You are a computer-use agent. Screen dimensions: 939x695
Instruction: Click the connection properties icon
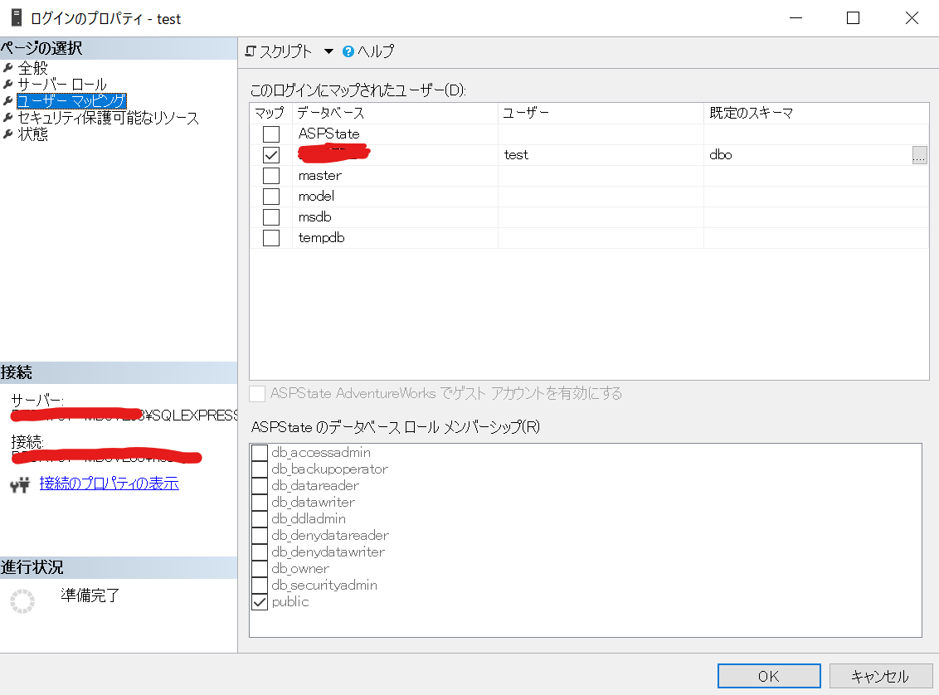pos(20,484)
